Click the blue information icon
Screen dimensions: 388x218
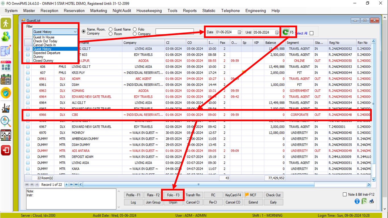357,201
